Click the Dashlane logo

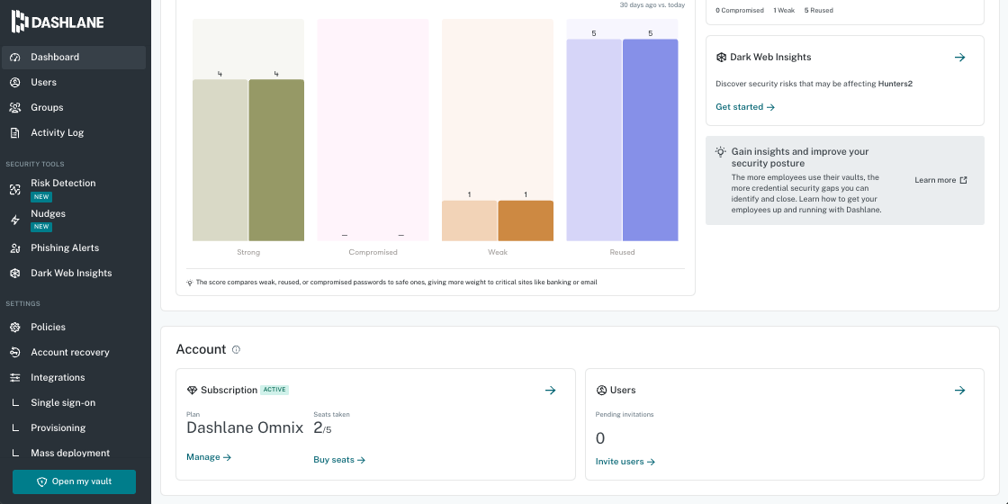pos(58,22)
